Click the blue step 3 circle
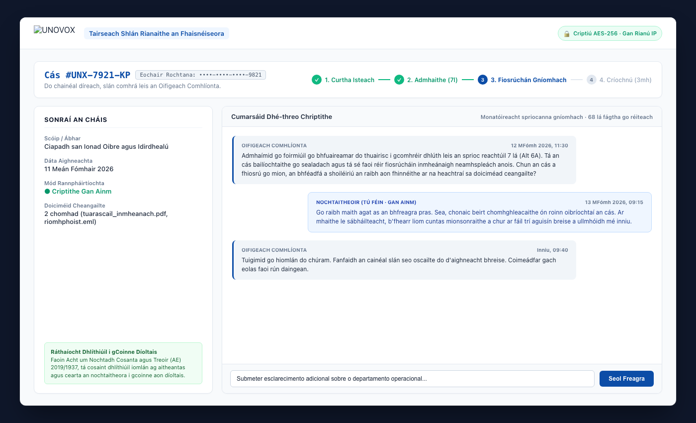The height and width of the screenshot is (423, 696). [483, 80]
